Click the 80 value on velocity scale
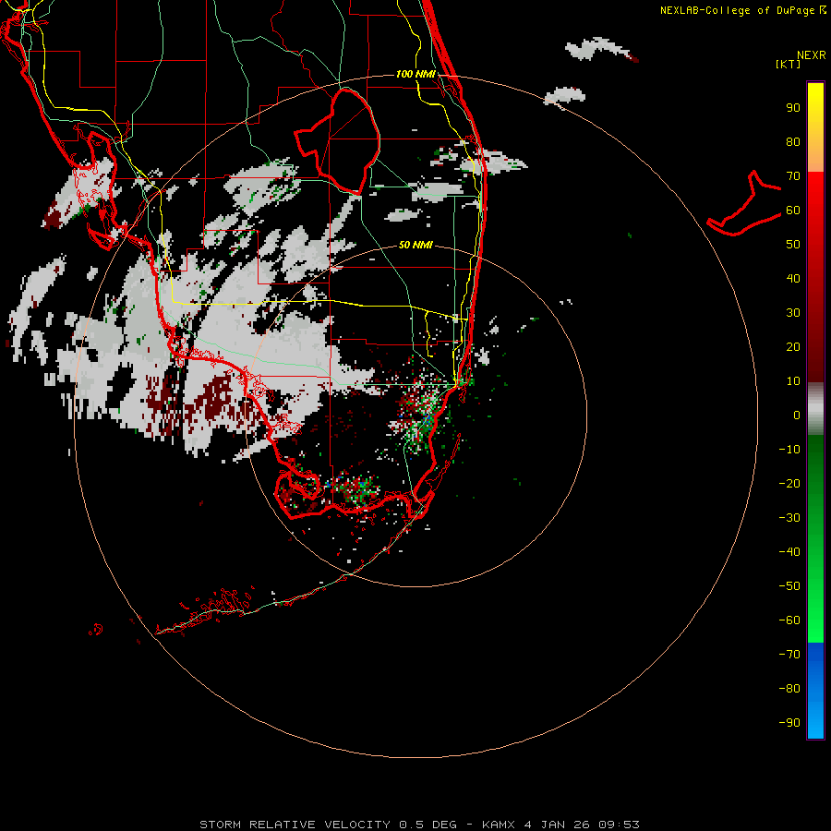The width and height of the screenshot is (831, 831). click(793, 142)
